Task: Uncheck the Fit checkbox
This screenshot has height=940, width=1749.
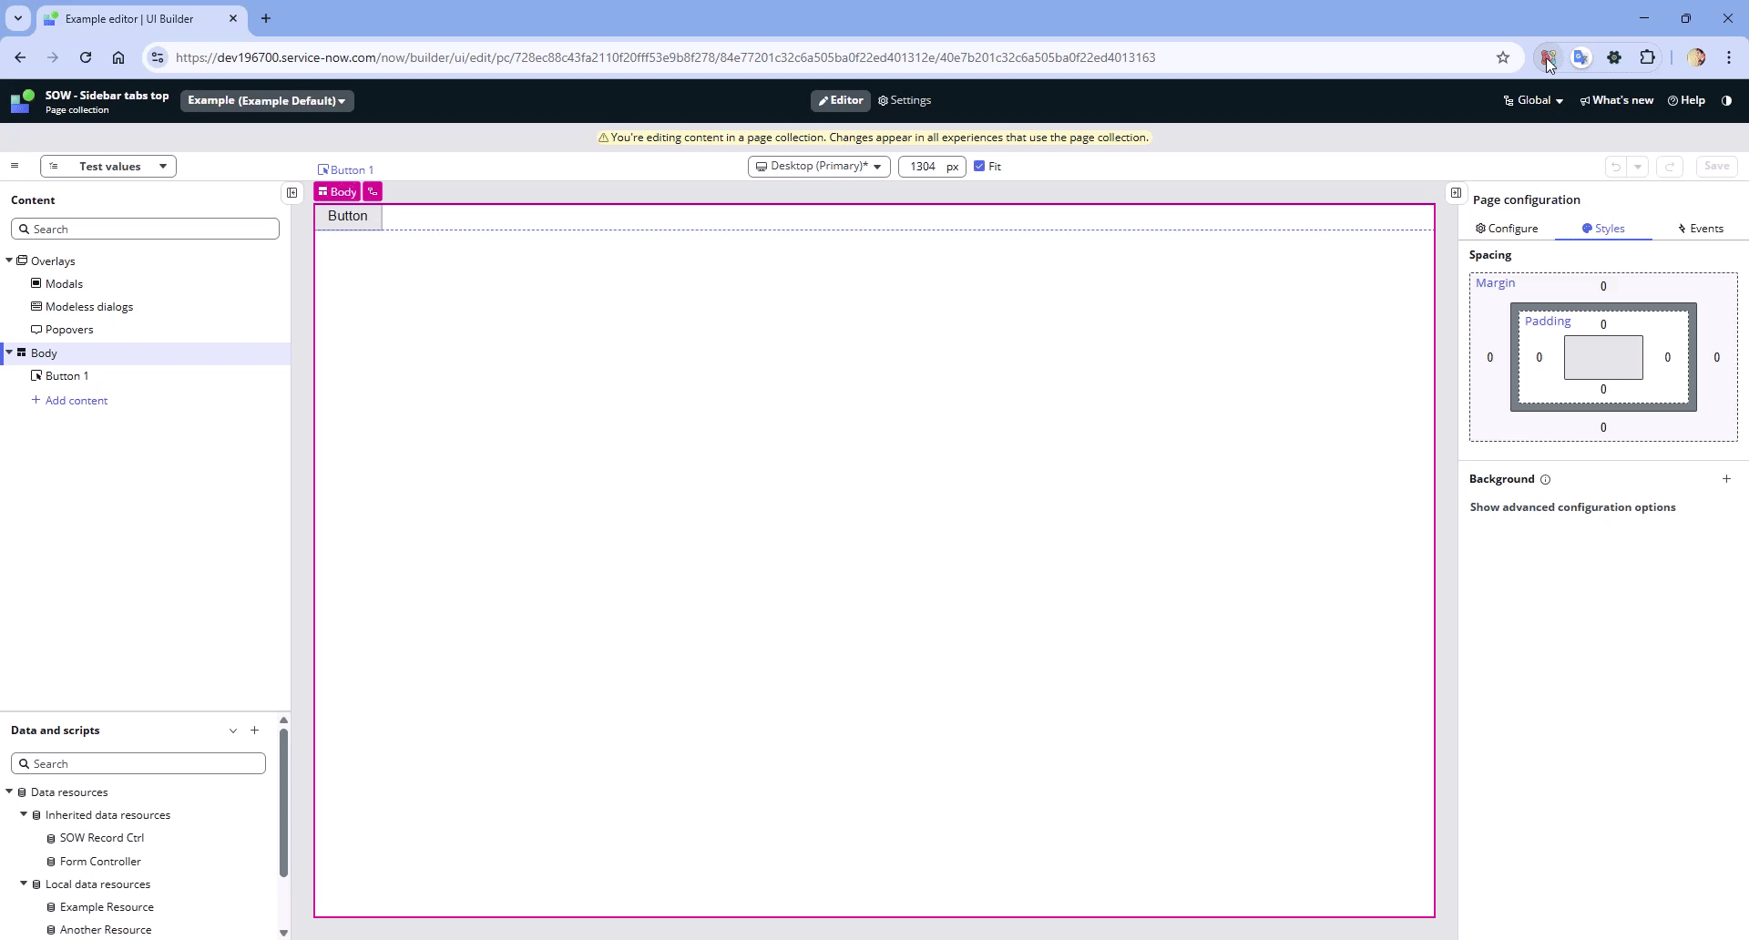Action: pos(979,166)
